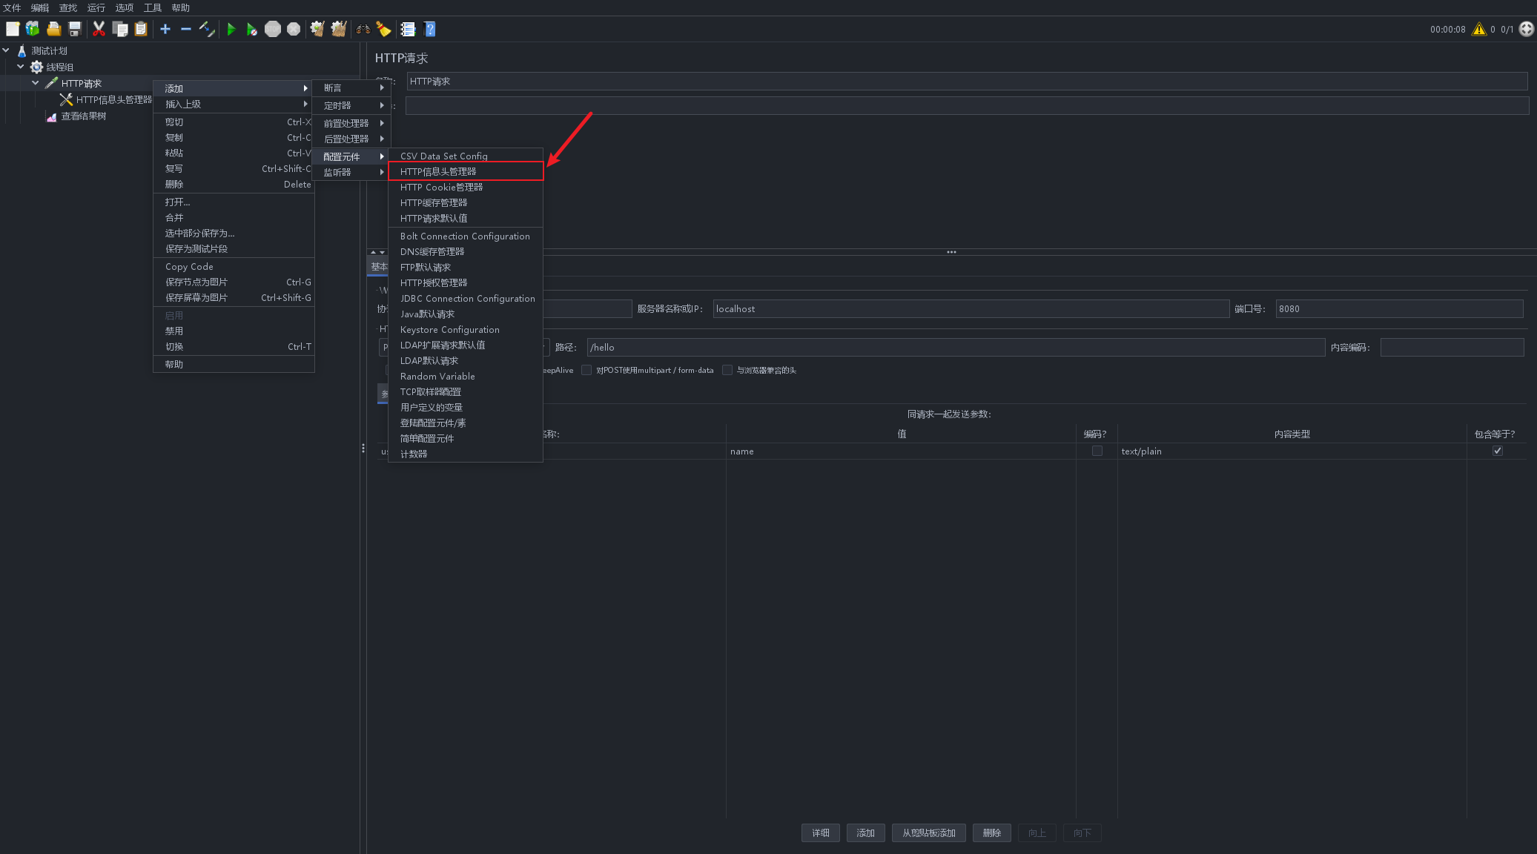Toggle the browser-compatible headers checkbox
This screenshot has height=854, width=1537.
727,370
